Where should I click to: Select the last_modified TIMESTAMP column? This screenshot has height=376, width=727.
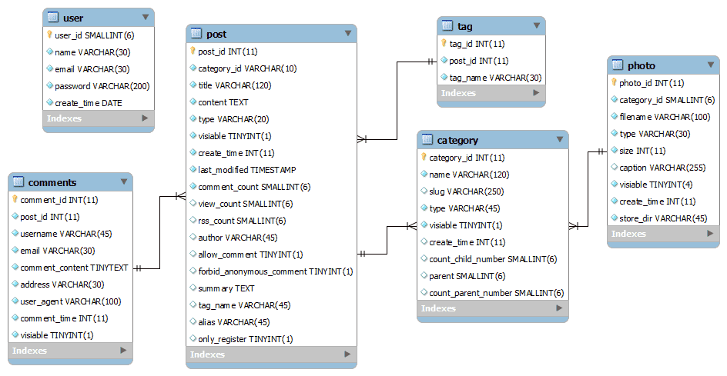click(246, 170)
